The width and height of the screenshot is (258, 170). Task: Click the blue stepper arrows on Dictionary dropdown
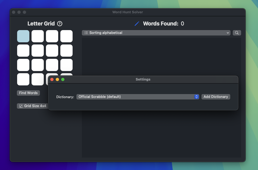tap(196, 97)
